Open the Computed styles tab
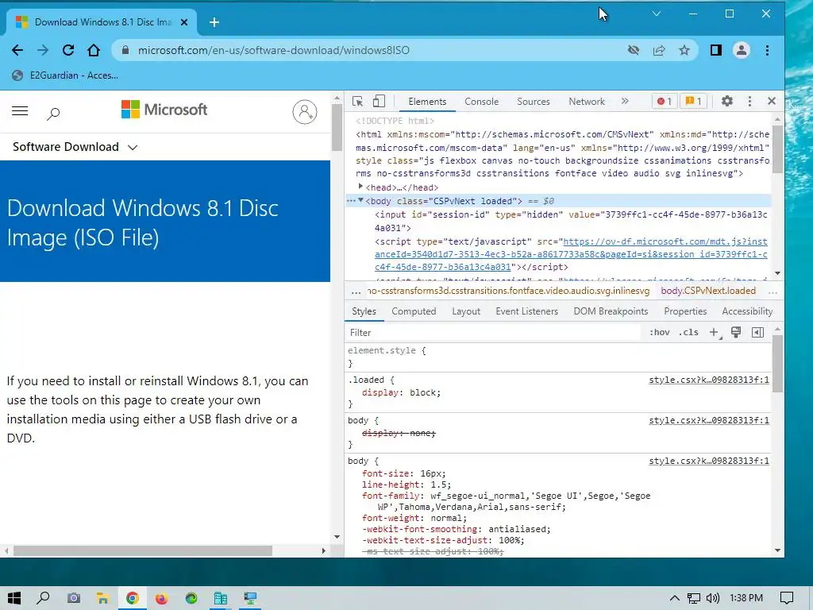The width and height of the screenshot is (813, 610). pos(414,311)
